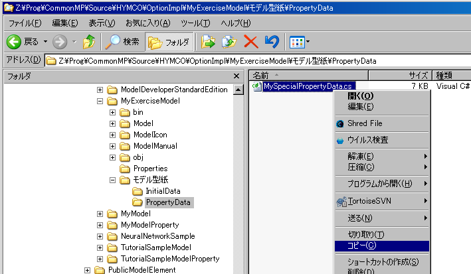The image size is (471, 274).
Task: Open the 表示(V) menu
Action: coord(102,23)
